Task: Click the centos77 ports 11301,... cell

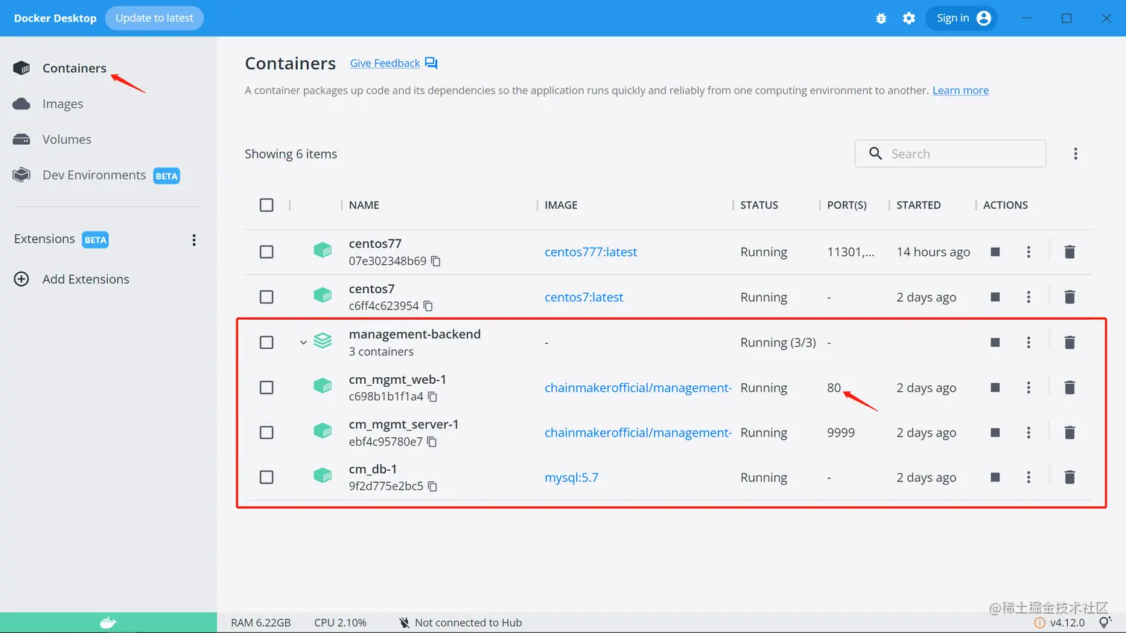Action: [850, 252]
